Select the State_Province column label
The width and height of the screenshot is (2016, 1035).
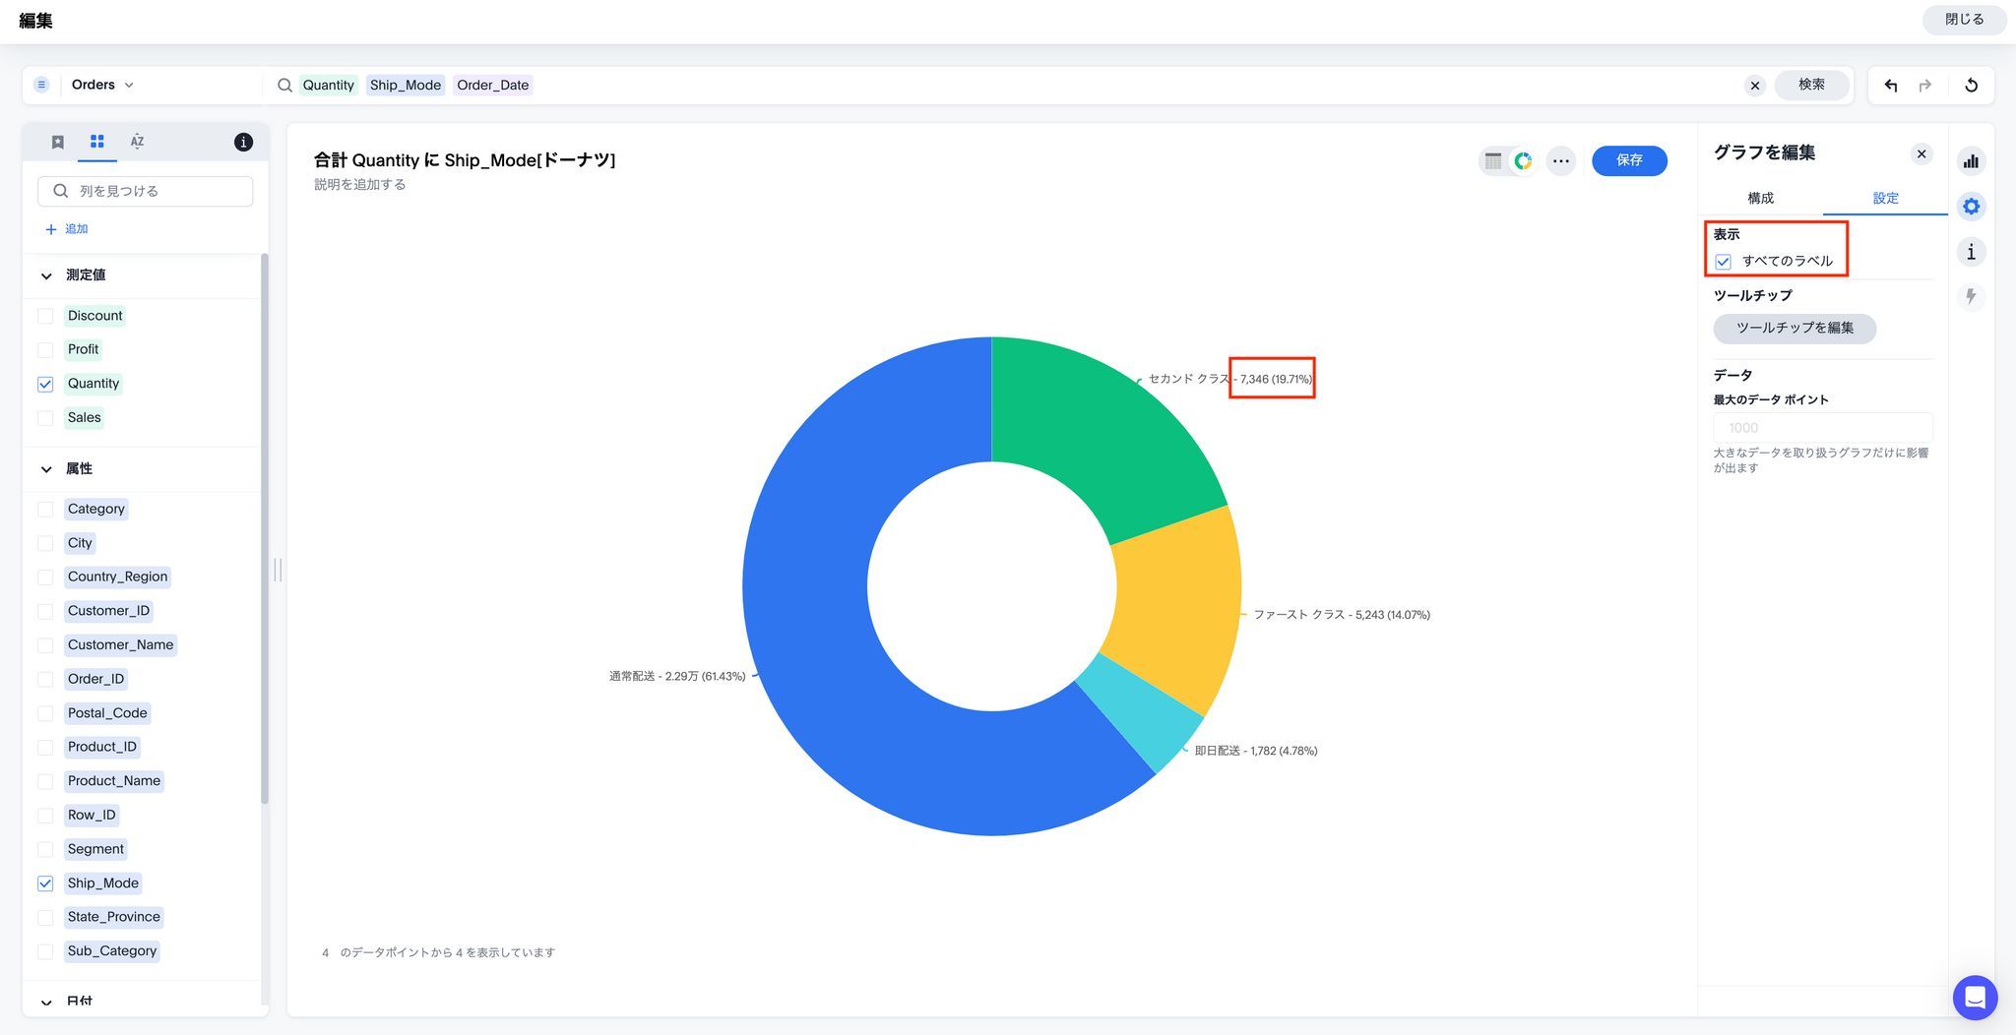[114, 917]
